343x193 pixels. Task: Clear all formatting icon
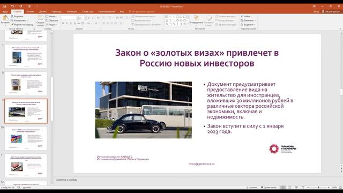click(98, 18)
